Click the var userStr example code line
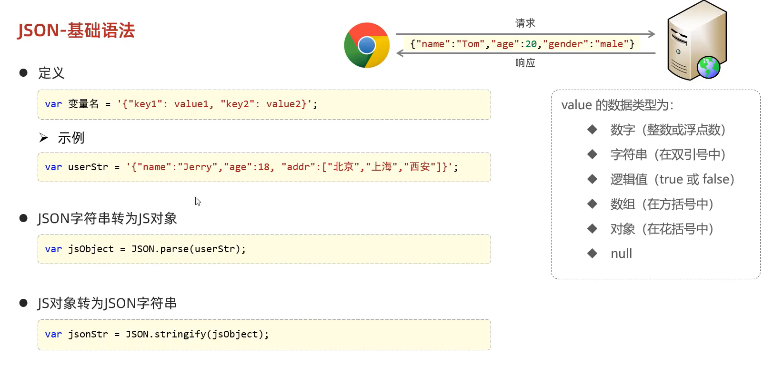The image size is (773, 377). pos(251,167)
